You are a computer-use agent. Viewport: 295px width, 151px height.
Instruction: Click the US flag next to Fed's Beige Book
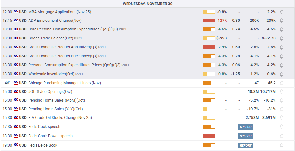pyautogui.click(x=16, y=145)
